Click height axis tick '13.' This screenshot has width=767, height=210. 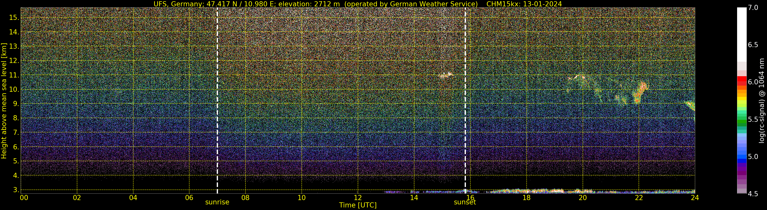pyautogui.click(x=14, y=47)
